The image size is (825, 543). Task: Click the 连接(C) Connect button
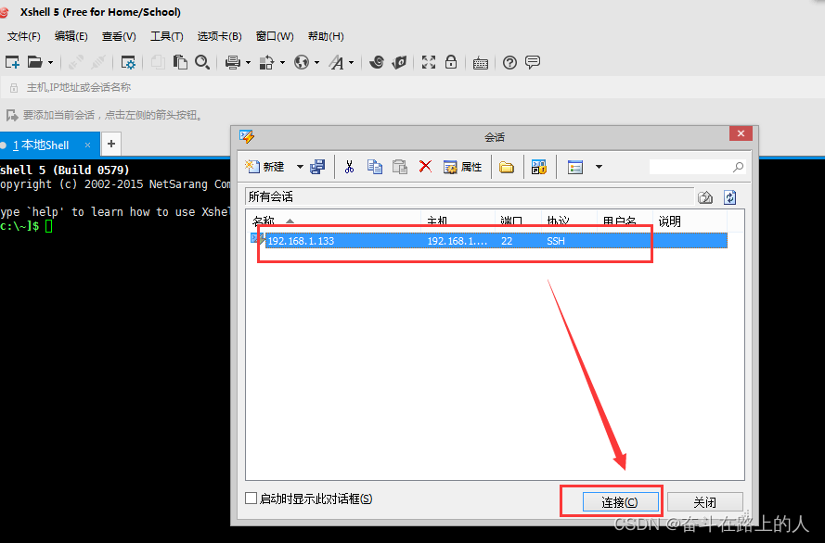620,502
